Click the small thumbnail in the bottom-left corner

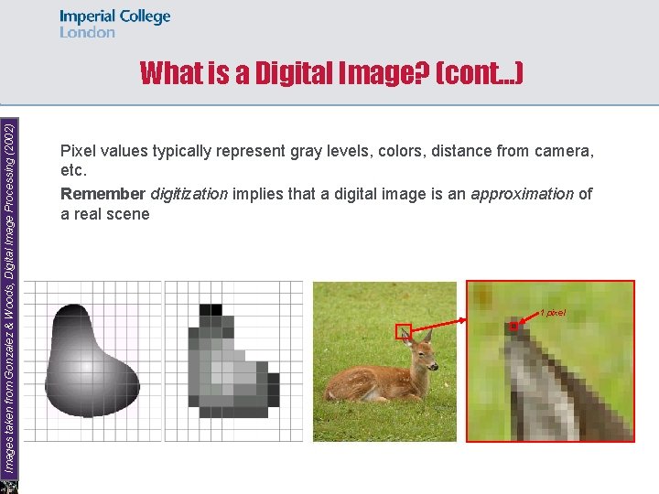(9, 488)
